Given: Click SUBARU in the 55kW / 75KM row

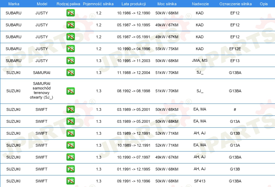Looking at the screenshot, I should (x=13, y=49).
